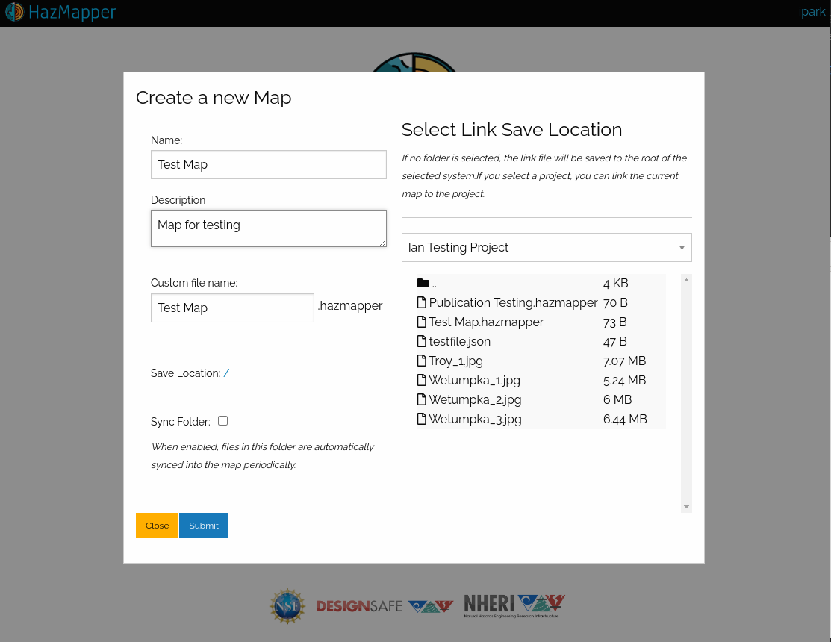Focus the Name input field
The image size is (831, 642).
click(268, 164)
